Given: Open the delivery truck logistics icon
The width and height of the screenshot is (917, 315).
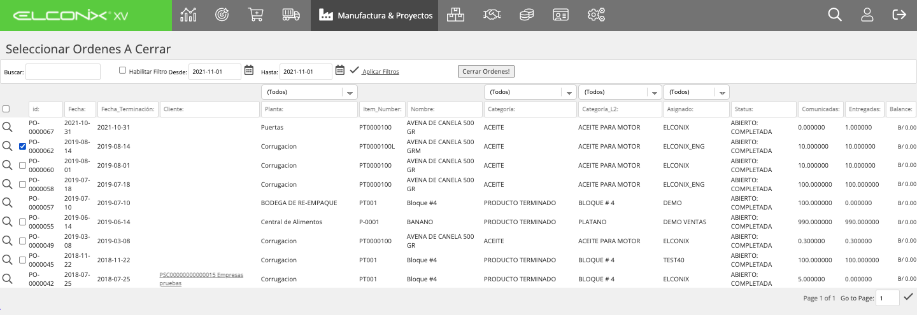Looking at the screenshot, I should pyautogui.click(x=290, y=15).
